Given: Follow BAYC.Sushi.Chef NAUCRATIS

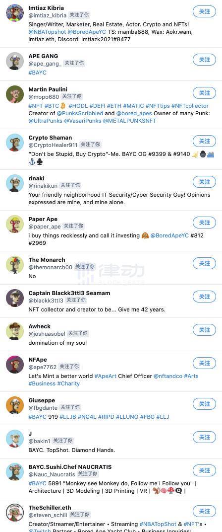Looking at the screenshot, I should [x=204, y=470].
